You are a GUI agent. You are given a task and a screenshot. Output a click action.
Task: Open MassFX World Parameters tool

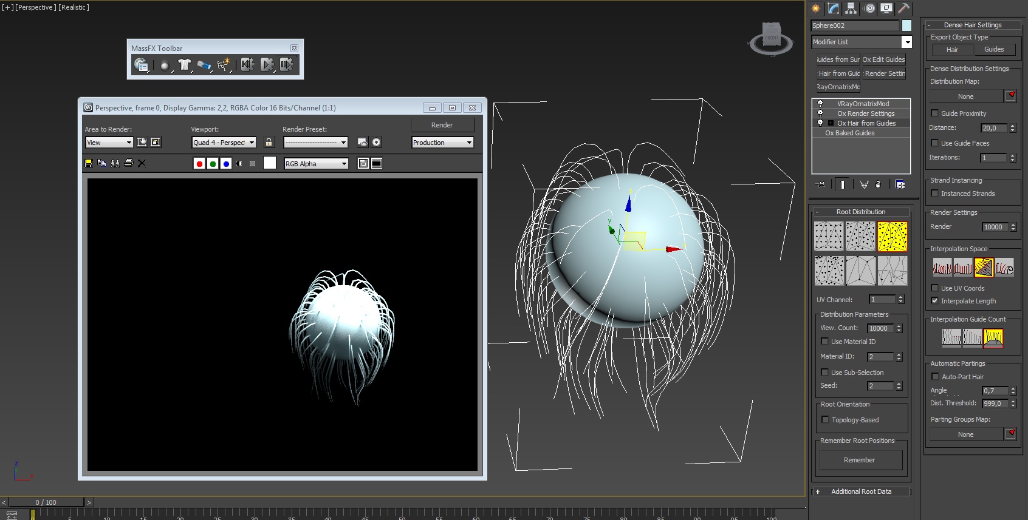[x=141, y=64]
